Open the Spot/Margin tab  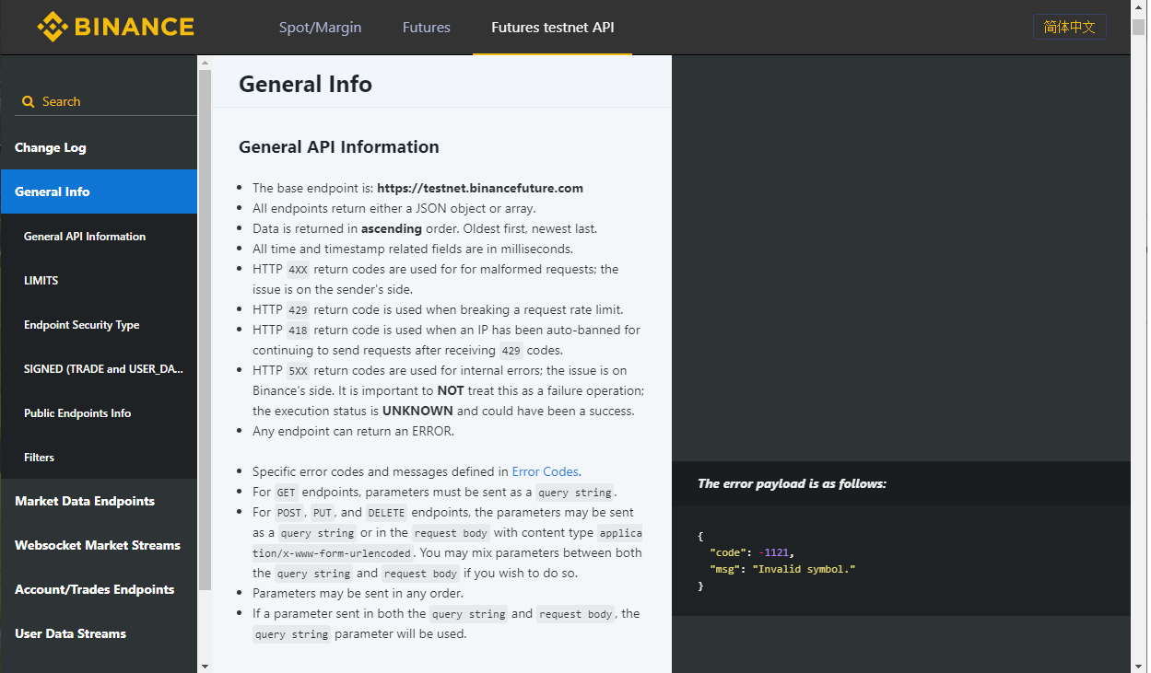point(320,28)
